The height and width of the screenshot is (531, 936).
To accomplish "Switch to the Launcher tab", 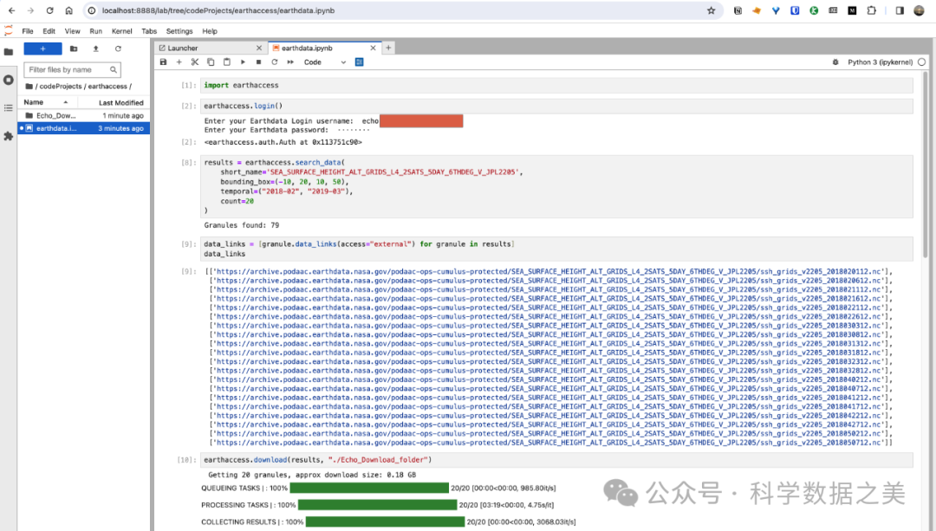I will [182, 49].
